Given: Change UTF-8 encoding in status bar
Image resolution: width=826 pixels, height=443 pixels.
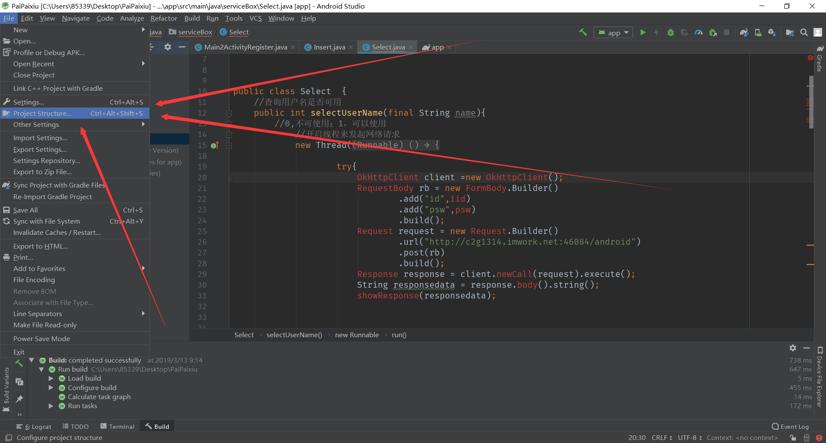Looking at the screenshot, I should [x=690, y=438].
